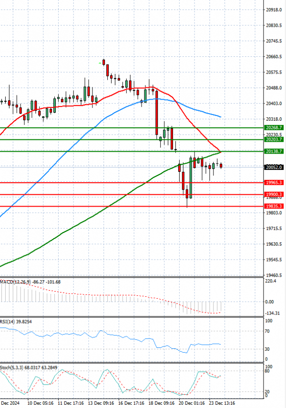Click the 19630.5 price axis value
Viewport: 286px width, 408px height.
pyautogui.click(x=274, y=244)
